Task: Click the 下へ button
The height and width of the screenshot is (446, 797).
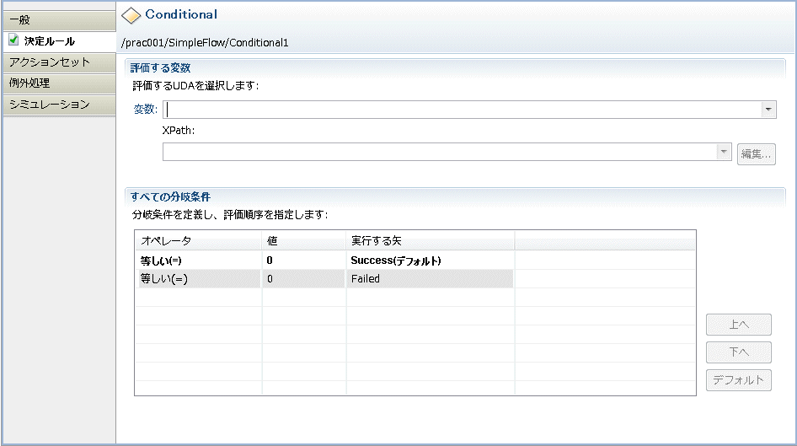Action: tap(739, 352)
